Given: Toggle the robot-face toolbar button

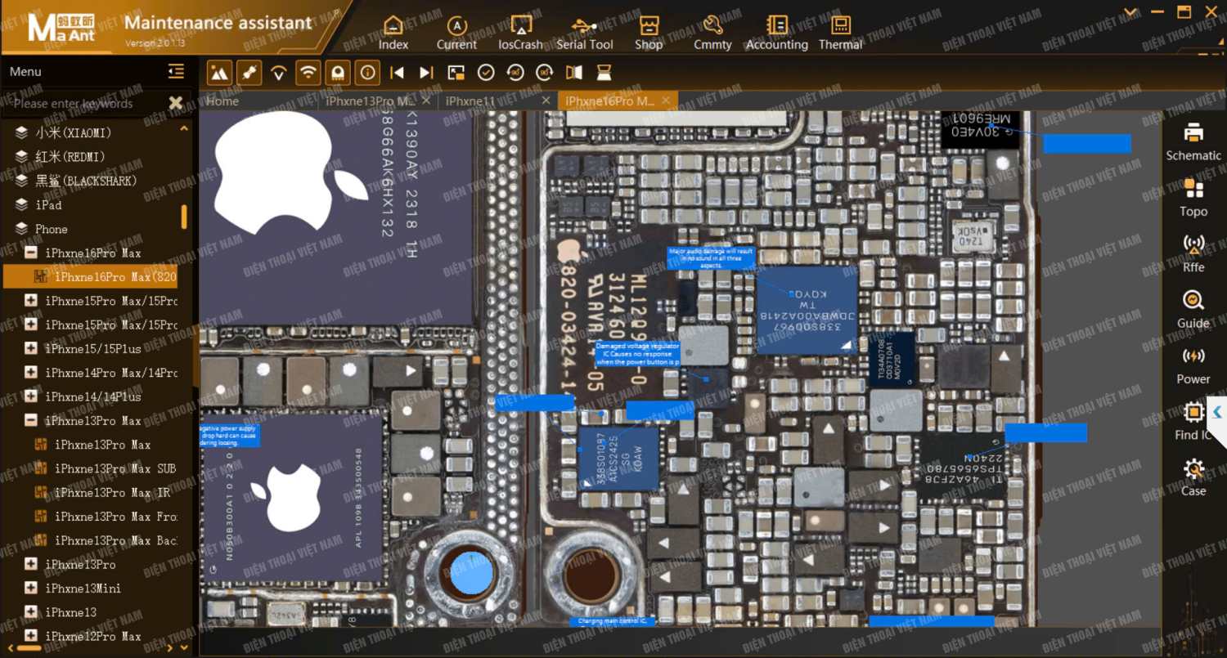Looking at the screenshot, I should point(338,73).
